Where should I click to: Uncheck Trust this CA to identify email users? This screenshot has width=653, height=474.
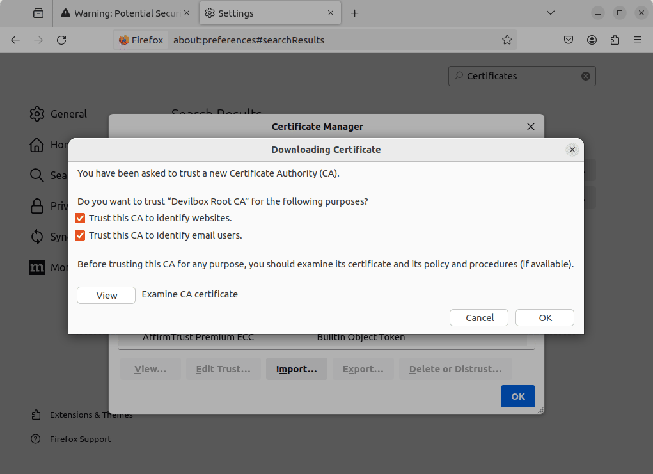81,235
